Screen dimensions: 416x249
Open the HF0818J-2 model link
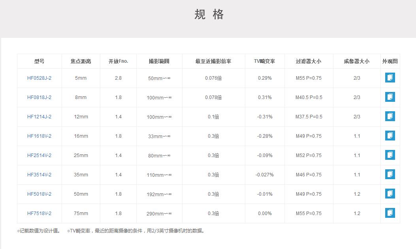coord(39,97)
